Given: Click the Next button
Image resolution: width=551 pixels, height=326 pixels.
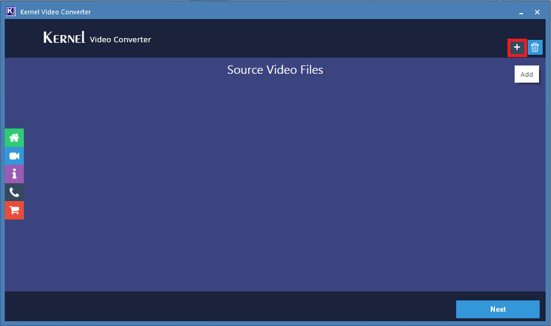Looking at the screenshot, I should click(x=497, y=309).
